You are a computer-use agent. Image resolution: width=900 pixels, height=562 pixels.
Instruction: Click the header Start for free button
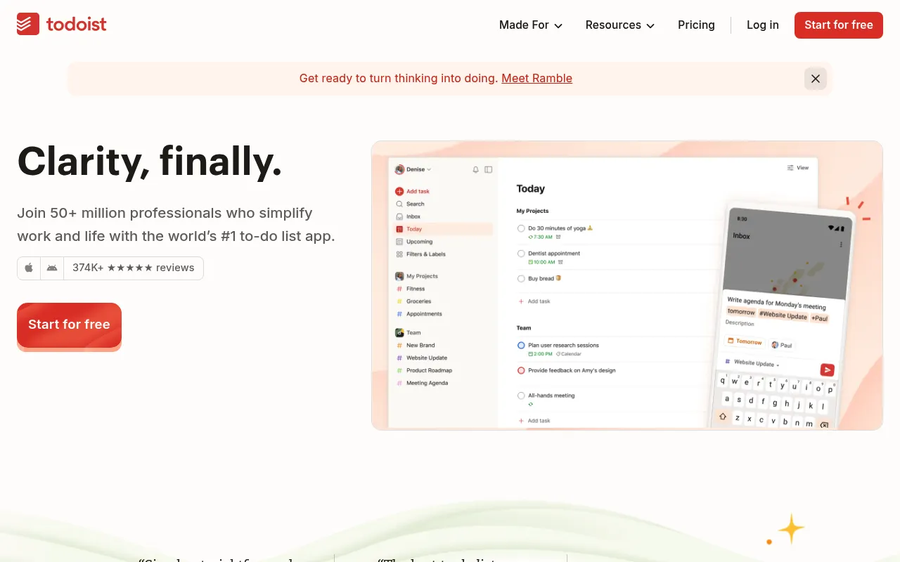tap(839, 25)
